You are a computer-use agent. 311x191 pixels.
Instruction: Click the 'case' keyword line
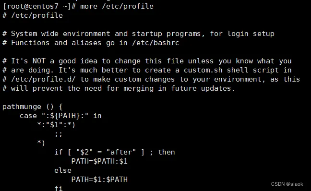60,116
